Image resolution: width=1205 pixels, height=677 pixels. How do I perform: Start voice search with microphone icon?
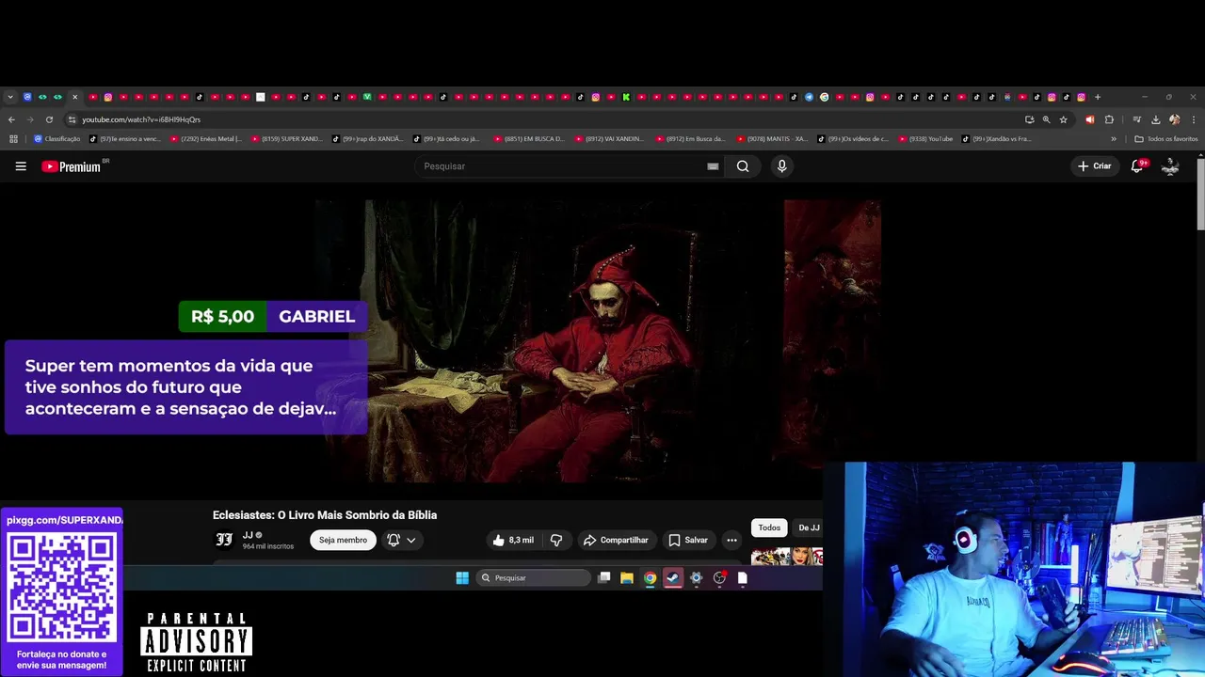[x=781, y=166]
